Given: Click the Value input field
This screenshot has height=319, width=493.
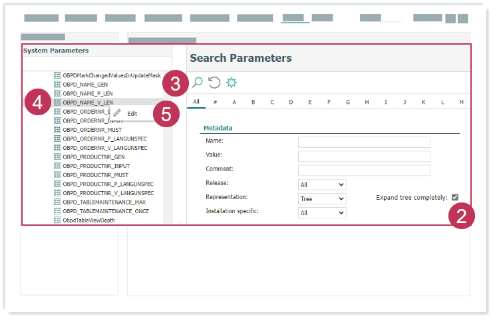Looking at the screenshot, I should (364, 156).
